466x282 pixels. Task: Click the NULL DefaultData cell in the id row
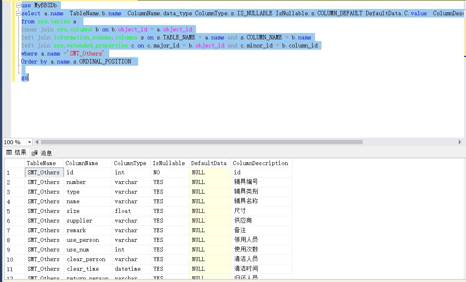[x=210, y=172]
